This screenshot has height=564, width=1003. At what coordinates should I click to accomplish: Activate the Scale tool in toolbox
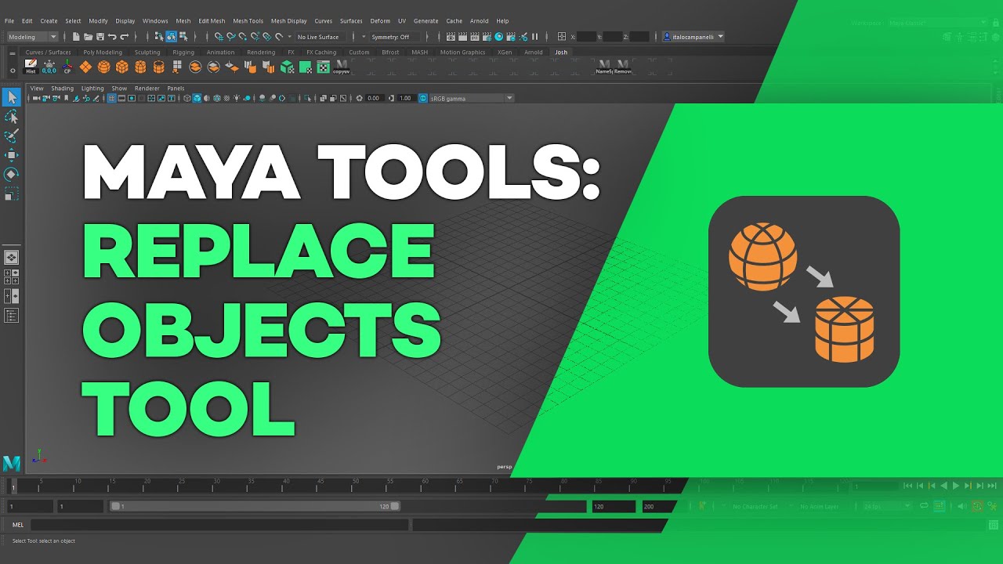point(11,193)
